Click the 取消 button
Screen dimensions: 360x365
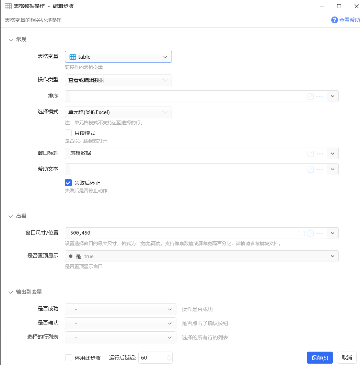[x=347, y=357]
